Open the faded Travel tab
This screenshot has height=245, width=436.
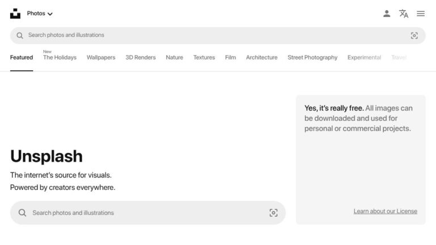click(399, 57)
